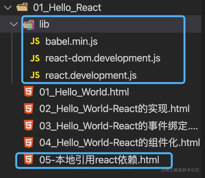205x178 pixels.
Task: Open 05-本地引用react依赖.html file
Action: click(x=99, y=160)
